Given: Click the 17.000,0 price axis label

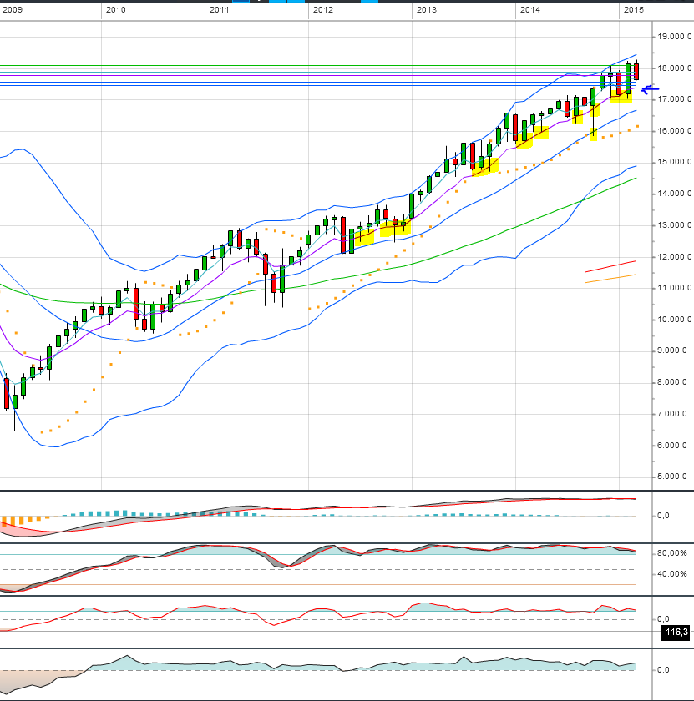Looking at the screenshot, I should [675, 99].
